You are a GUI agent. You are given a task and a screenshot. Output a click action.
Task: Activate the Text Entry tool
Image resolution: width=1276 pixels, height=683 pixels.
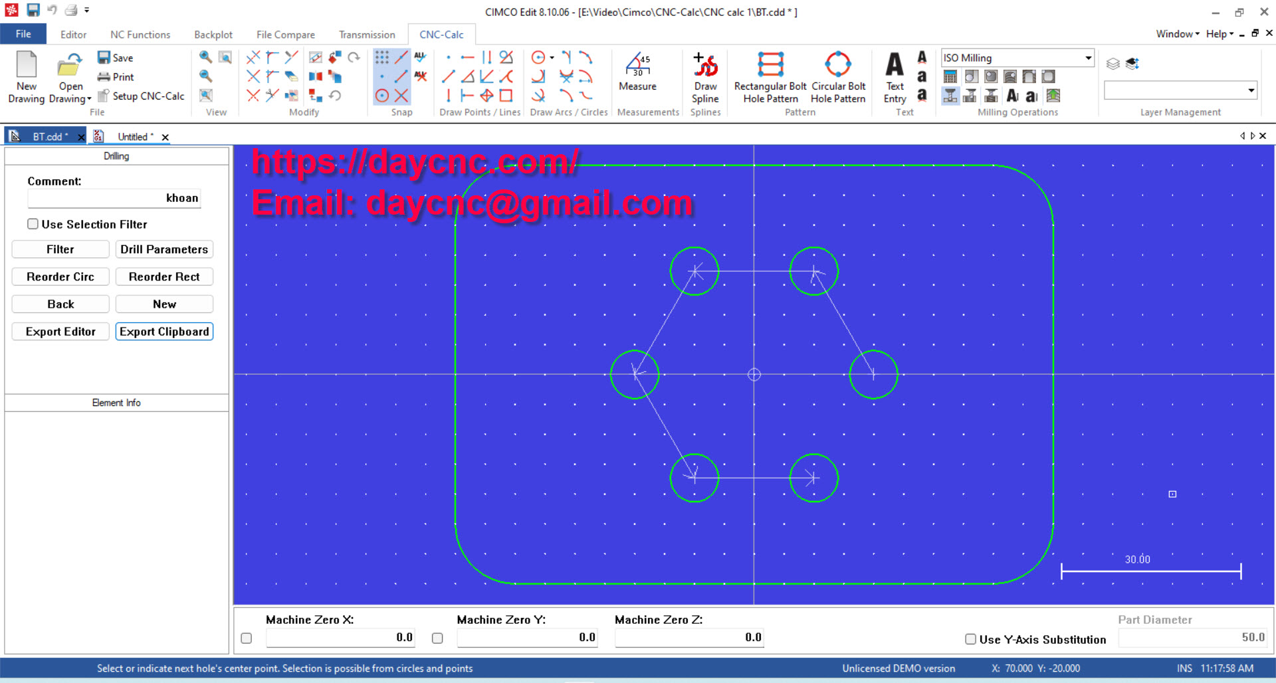click(x=894, y=74)
